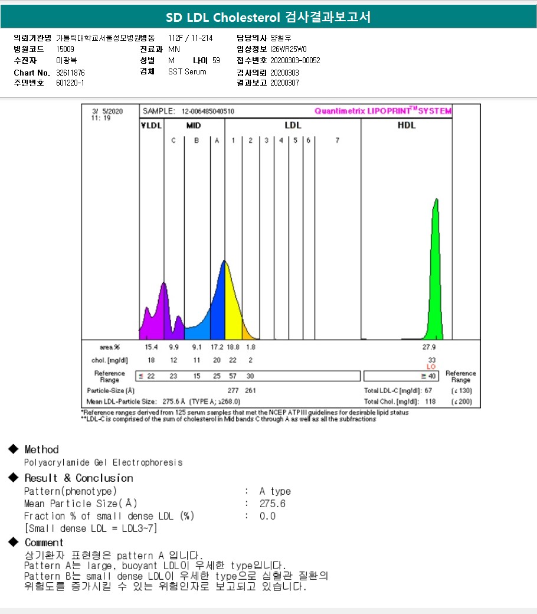Select the Comment heading
This screenshot has width=537, height=614.
[x=44, y=543]
